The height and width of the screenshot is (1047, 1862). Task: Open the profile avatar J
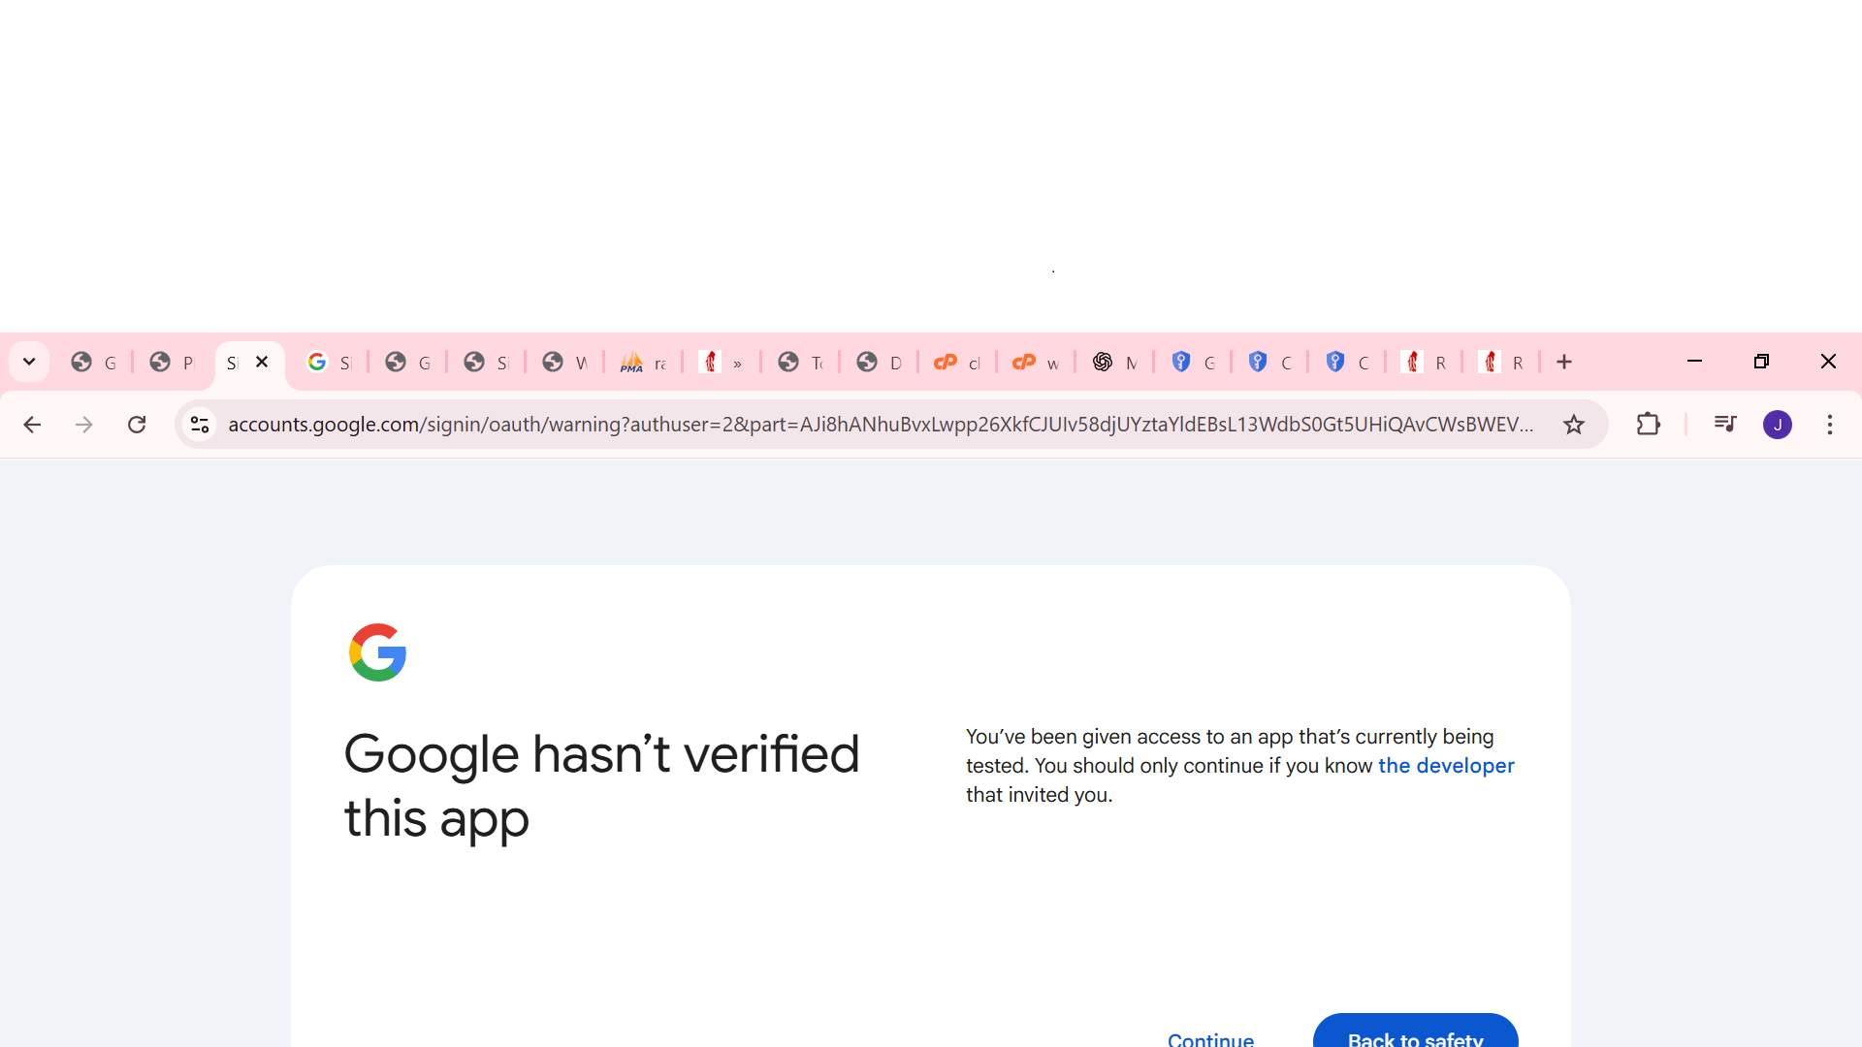click(1778, 425)
